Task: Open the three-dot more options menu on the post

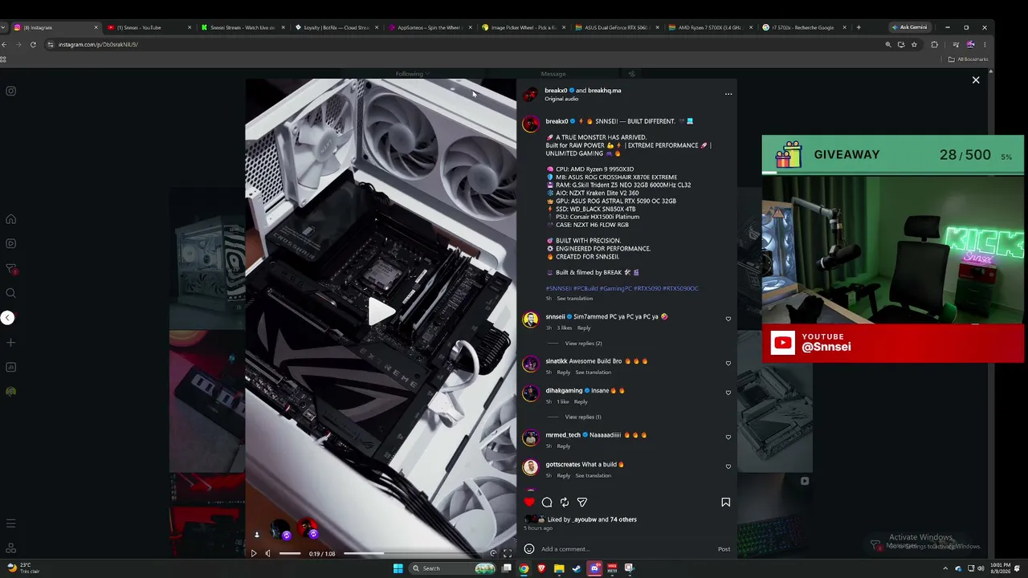Action: pyautogui.click(x=728, y=94)
